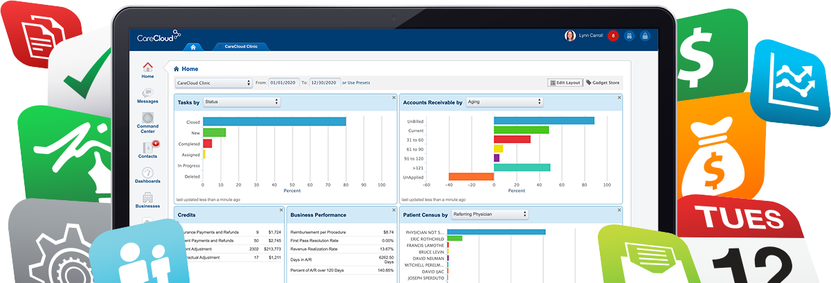Image resolution: width=831 pixels, height=283 pixels.
Task: Click the Deleted label in Tasks chart
Action: (192, 177)
